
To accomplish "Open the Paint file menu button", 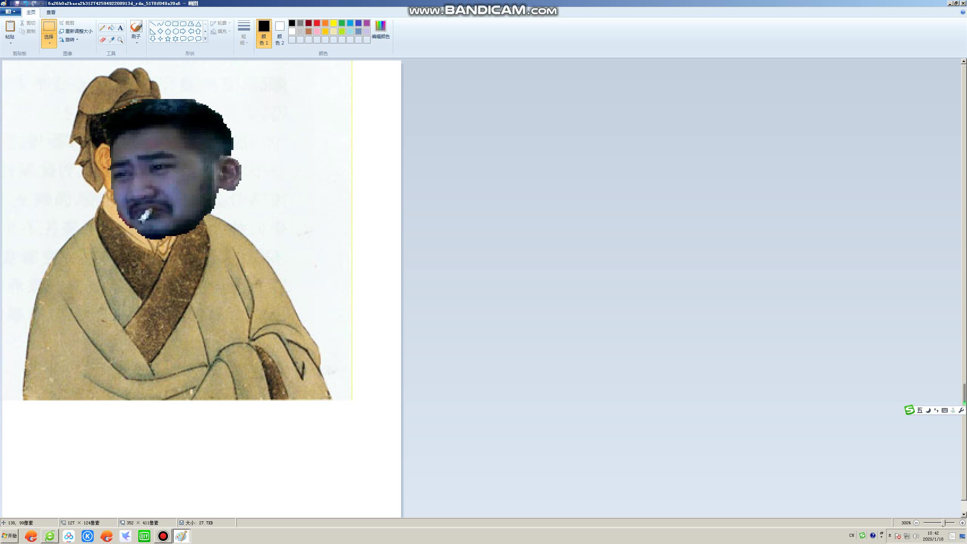I will tap(10, 12).
